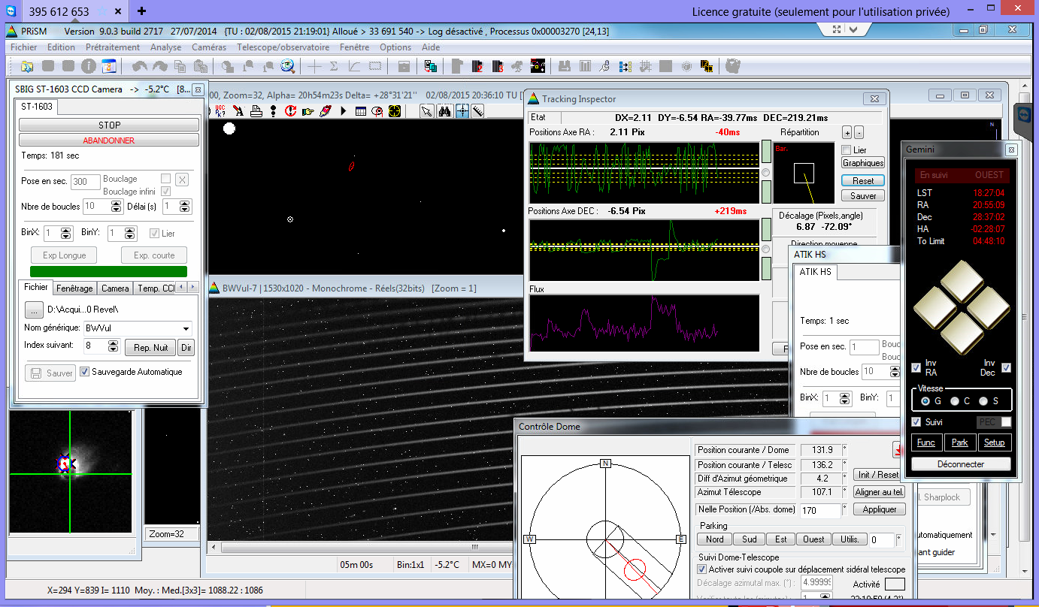The width and height of the screenshot is (1039, 607).
Task: Toggle the Sauvegarde Automatique checkbox
Action: [x=85, y=372]
